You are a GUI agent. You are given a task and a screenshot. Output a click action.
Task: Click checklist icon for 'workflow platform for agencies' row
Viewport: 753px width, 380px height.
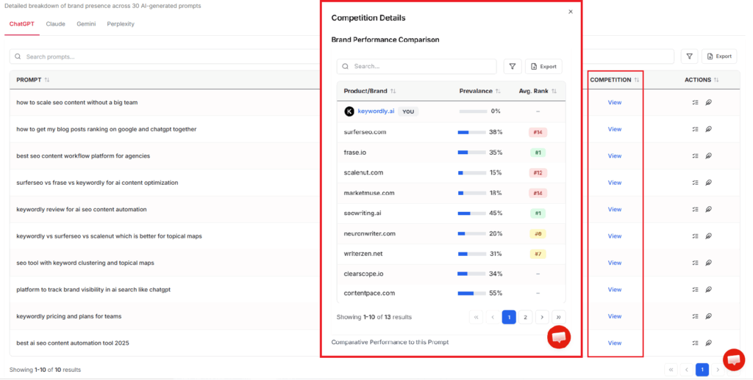(696, 156)
